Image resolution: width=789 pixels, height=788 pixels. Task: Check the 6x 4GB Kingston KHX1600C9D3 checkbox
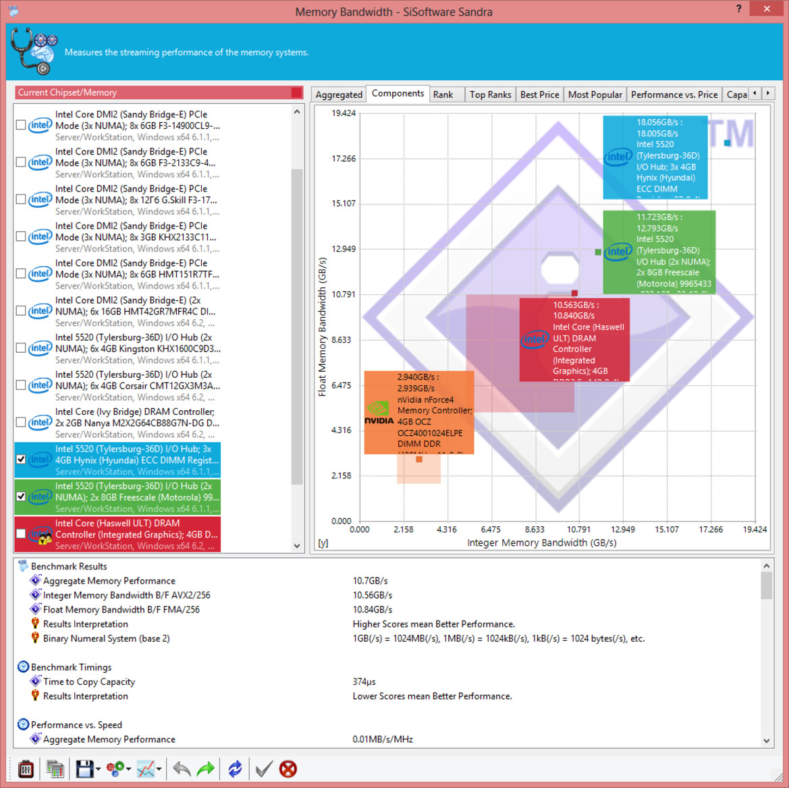21,348
